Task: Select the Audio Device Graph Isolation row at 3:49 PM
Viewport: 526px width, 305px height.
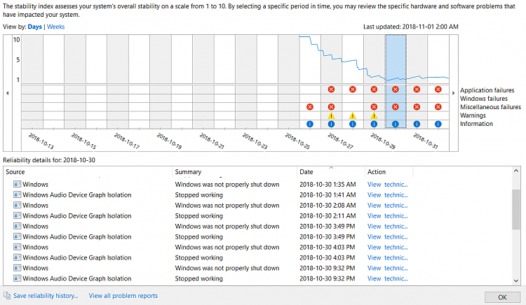Action: pyautogui.click(x=257, y=236)
